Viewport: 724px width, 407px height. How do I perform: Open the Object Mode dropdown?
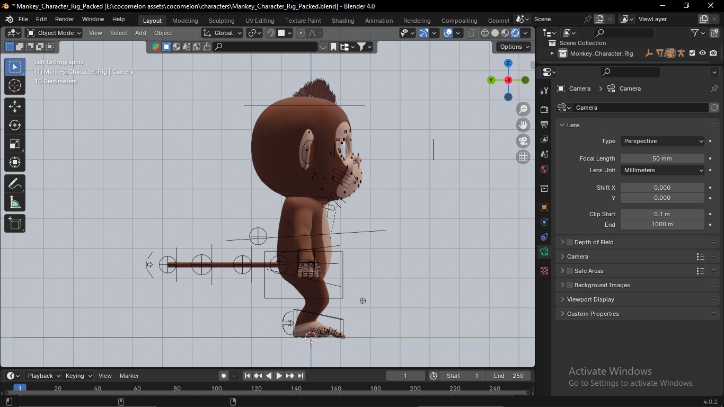point(54,33)
